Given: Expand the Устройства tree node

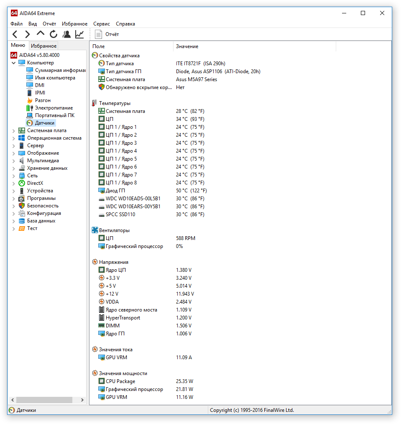Looking at the screenshot, I should tap(13, 191).
